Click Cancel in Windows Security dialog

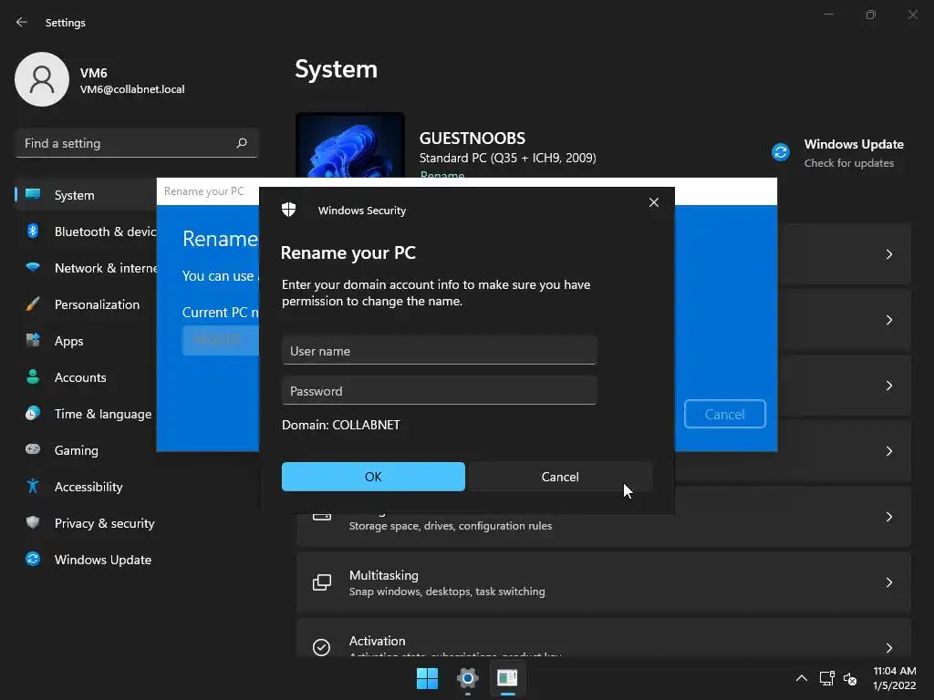pyautogui.click(x=560, y=477)
